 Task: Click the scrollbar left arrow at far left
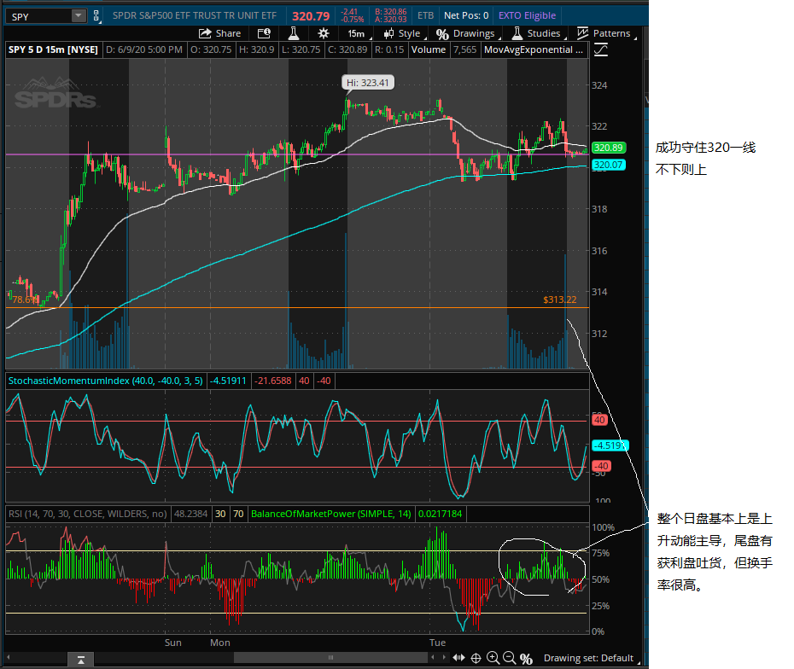9,658
